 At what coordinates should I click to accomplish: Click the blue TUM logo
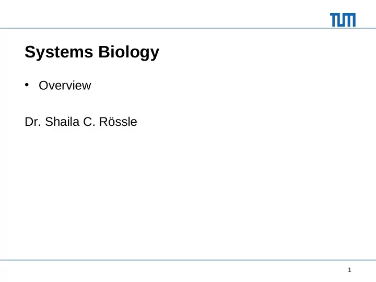coord(343,20)
